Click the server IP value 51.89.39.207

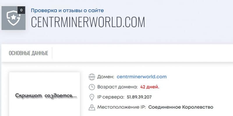139,97
